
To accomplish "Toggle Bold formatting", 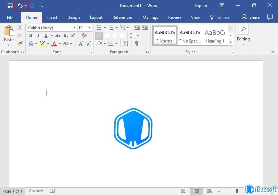I will point(31,36).
